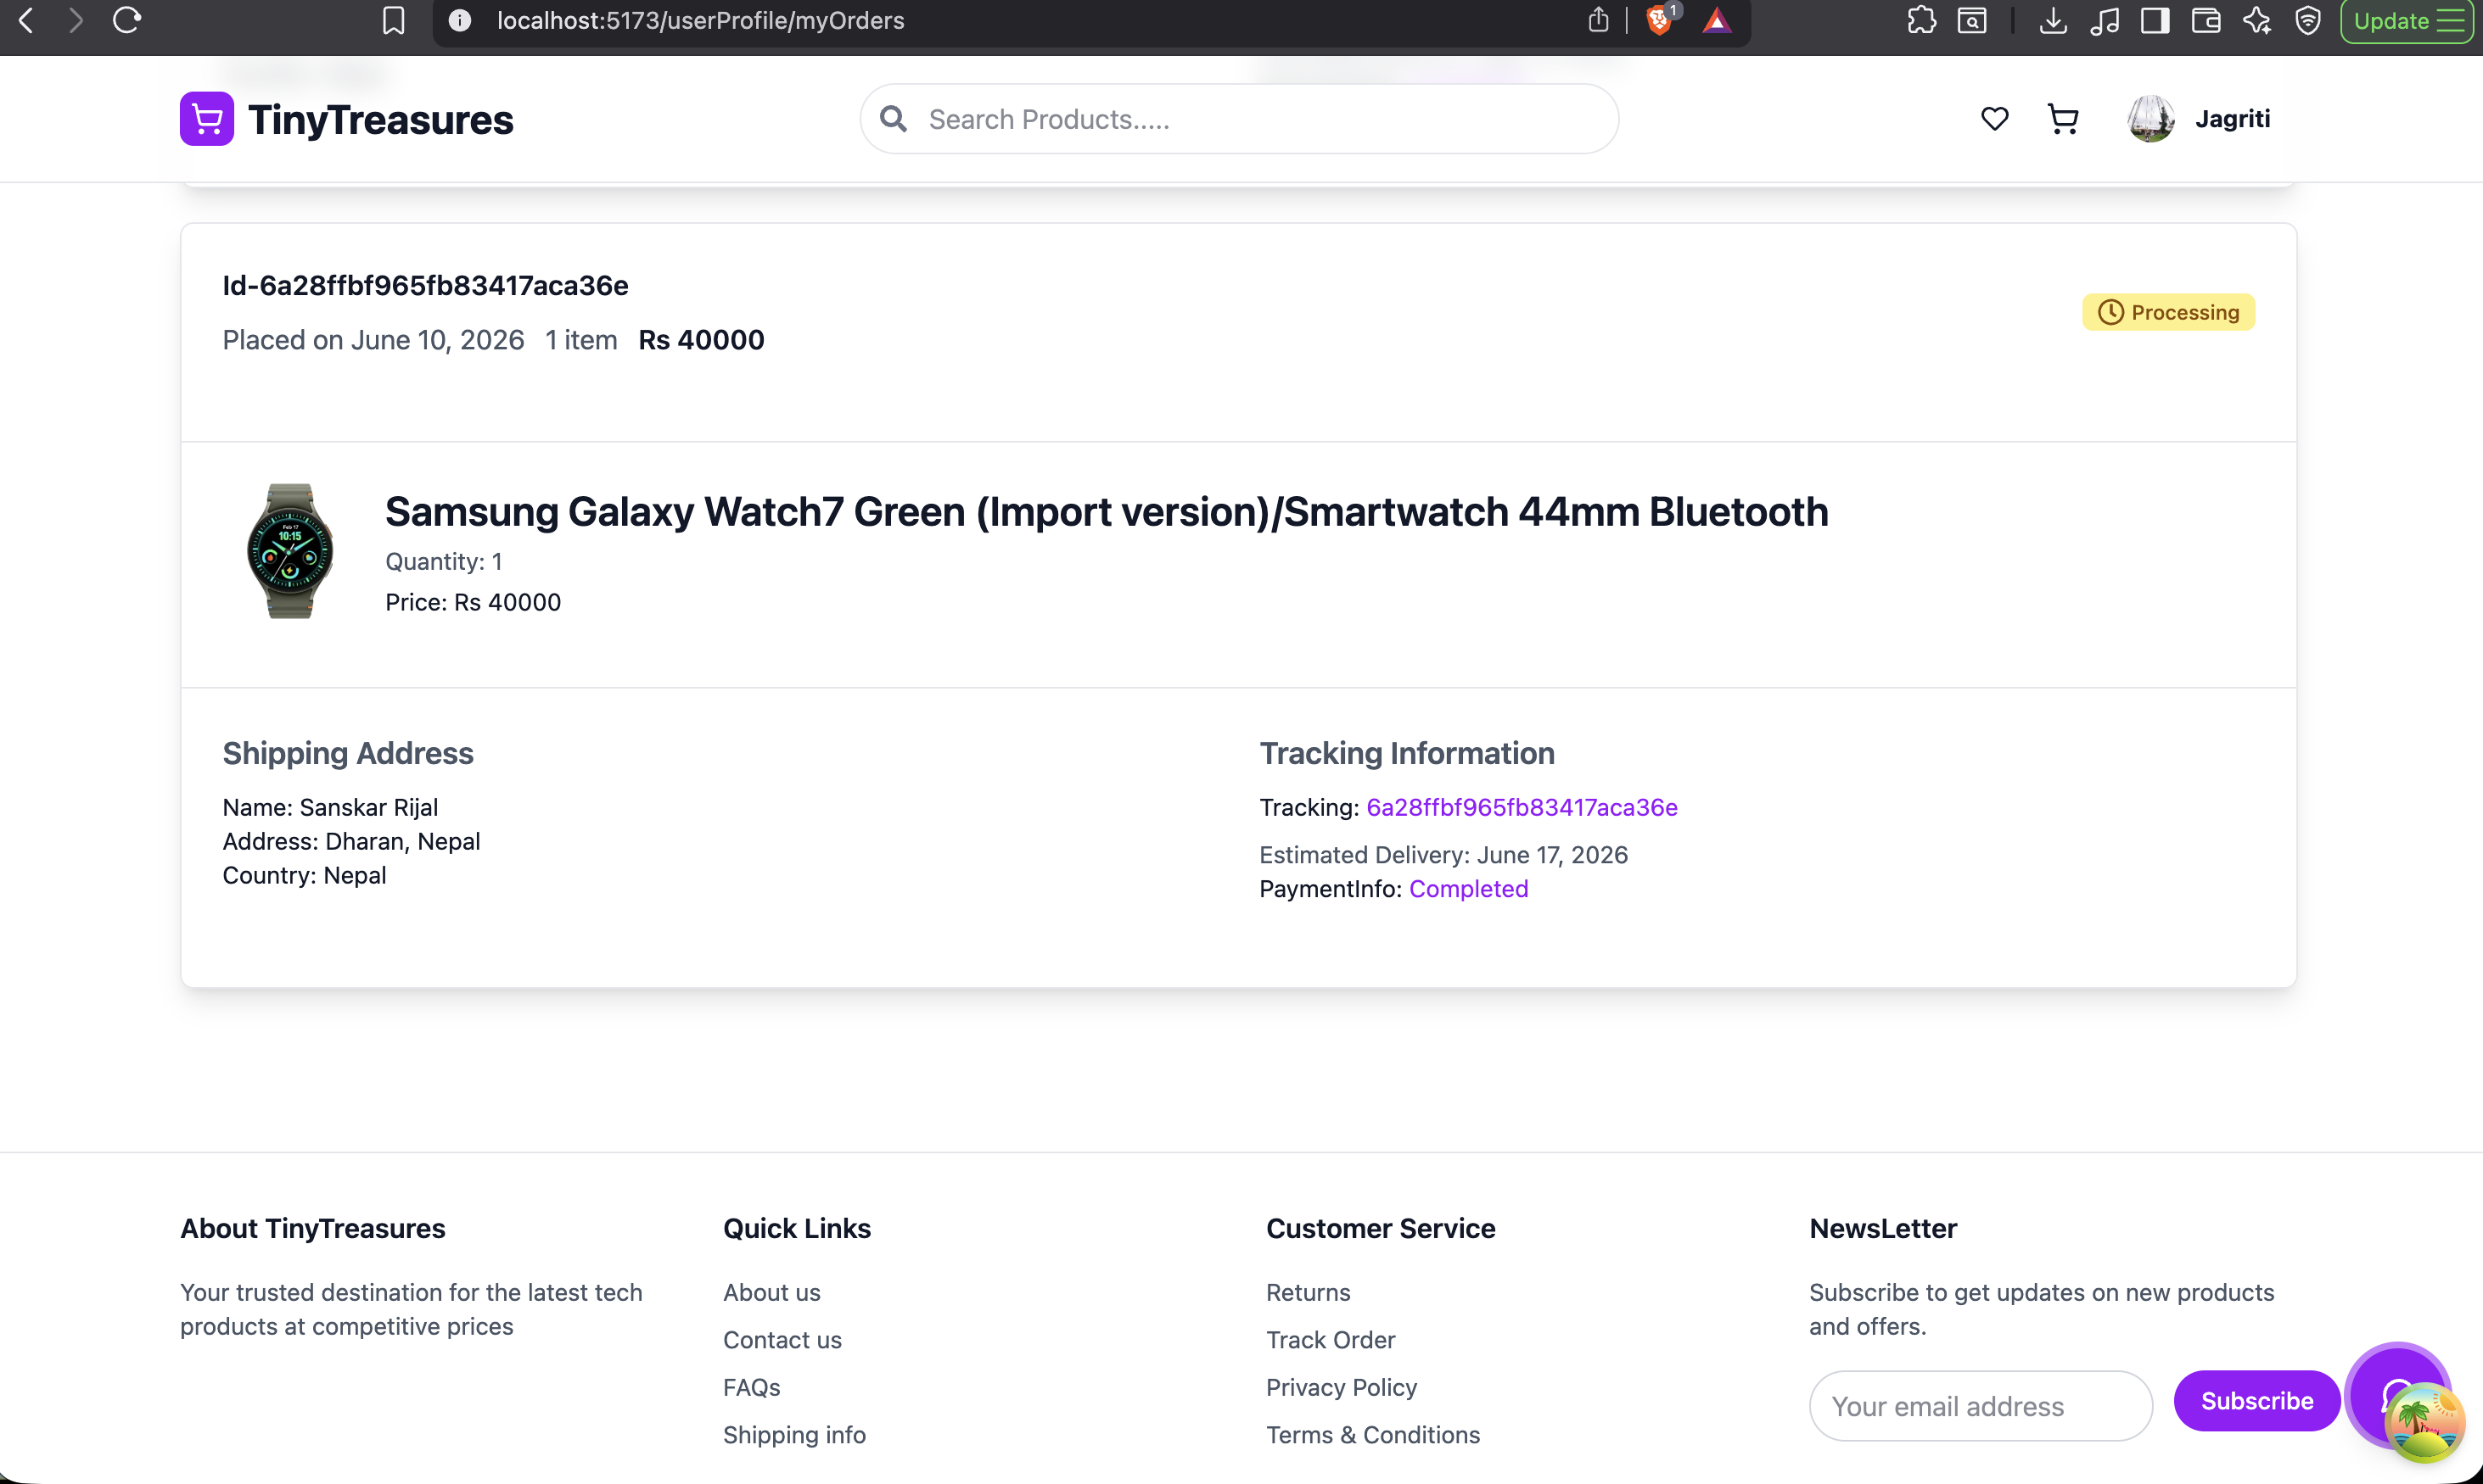Image resolution: width=2483 pixels, height=1484 pixels.
Task: Open the Leo AI sparkle icon
Action: pos(2257,20)
